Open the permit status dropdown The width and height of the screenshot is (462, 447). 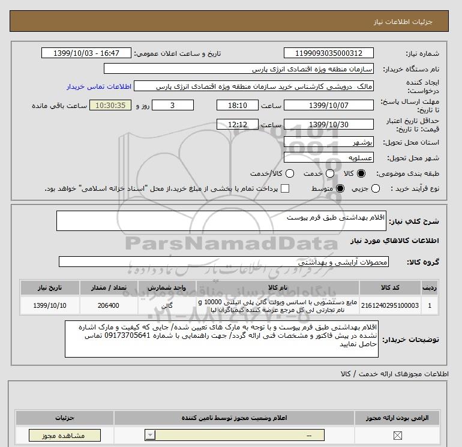[x=235, y=435]
